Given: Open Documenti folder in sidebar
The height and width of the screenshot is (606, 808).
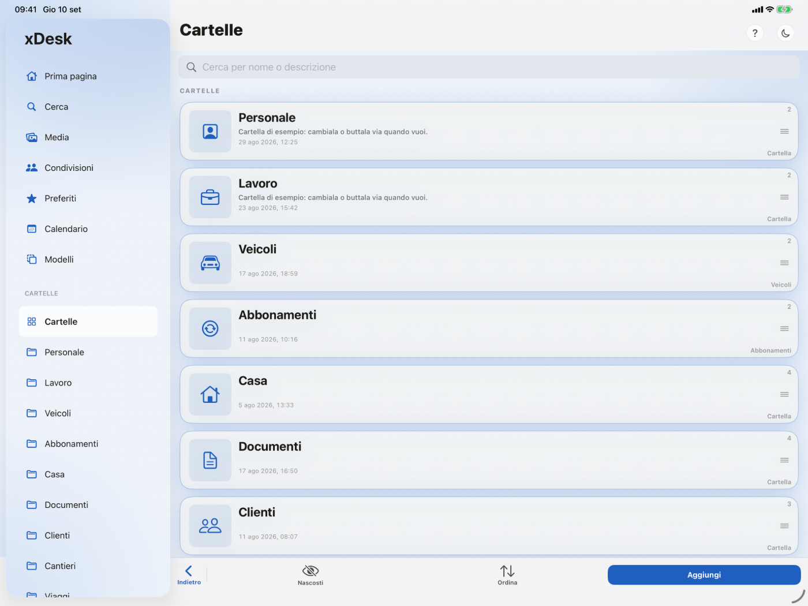Looking at the screenshot, I should 88,505.
